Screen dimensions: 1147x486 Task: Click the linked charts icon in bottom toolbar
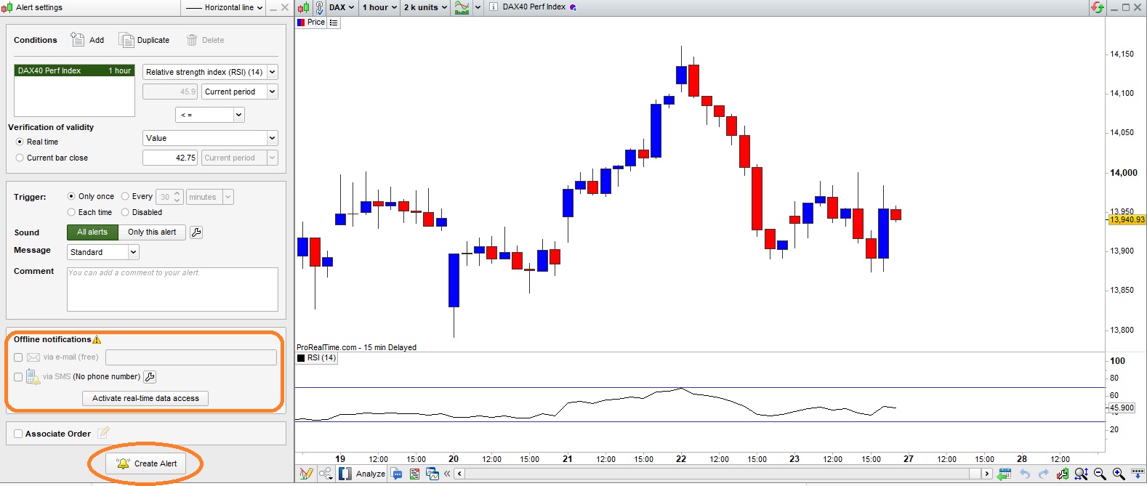tap(432, 474)
